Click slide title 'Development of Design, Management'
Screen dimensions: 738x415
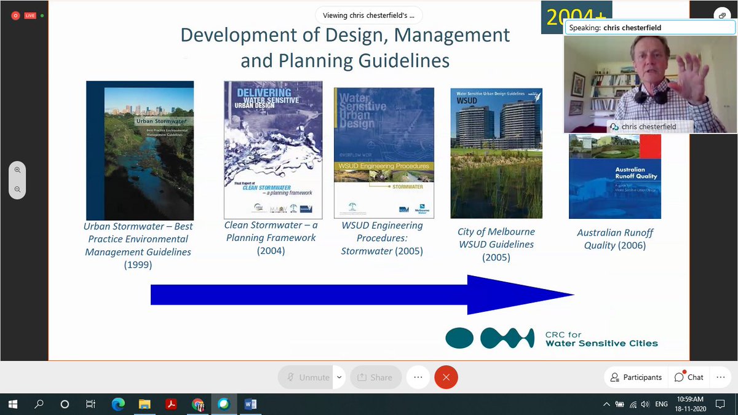pyautogui.click(x=345, y=34)
